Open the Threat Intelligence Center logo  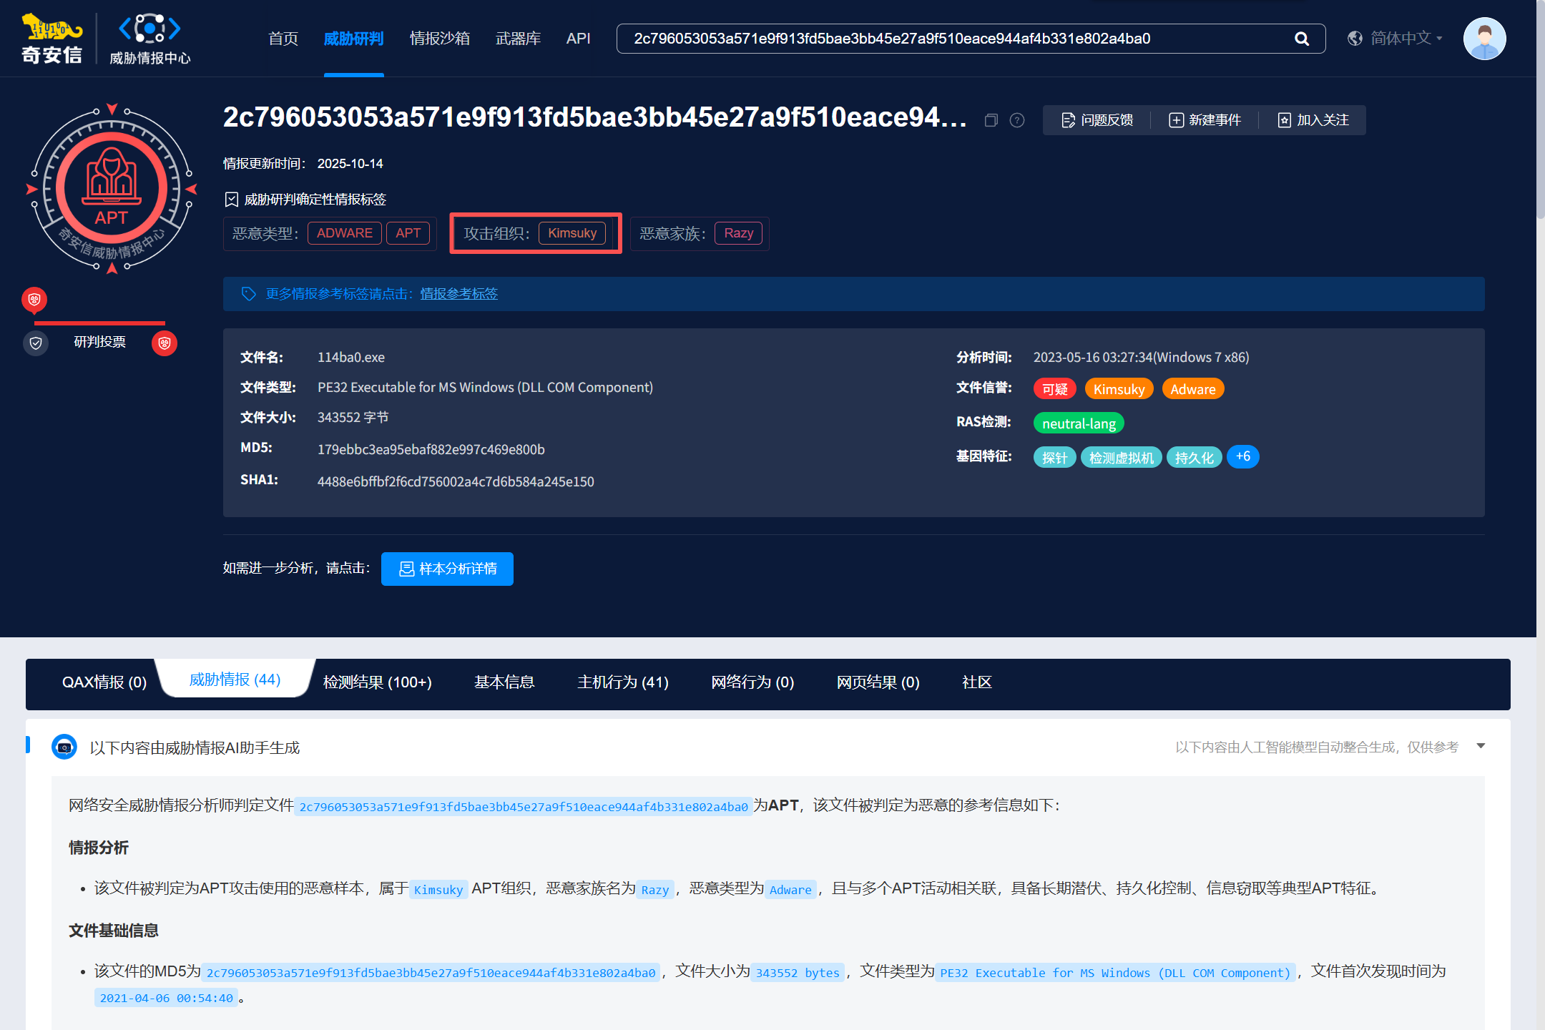pos(149,39)
